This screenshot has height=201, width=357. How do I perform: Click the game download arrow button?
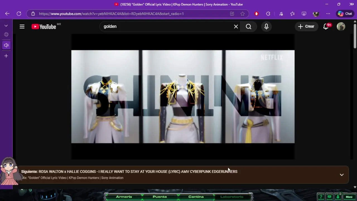tap(338, 197)
